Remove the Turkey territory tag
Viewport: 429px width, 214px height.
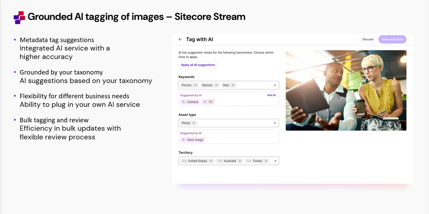point(266,161)
